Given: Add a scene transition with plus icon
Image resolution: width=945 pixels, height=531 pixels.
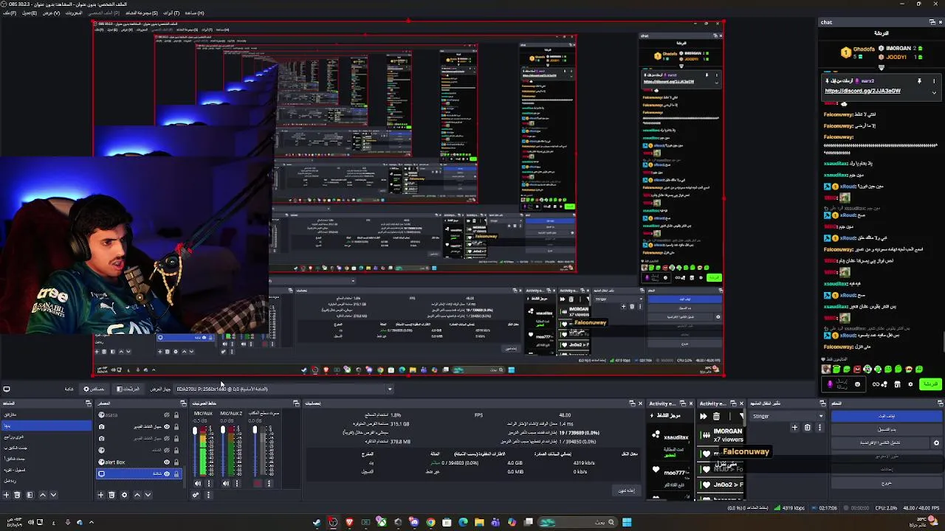Looking at the screenshot, I should 794,428.
